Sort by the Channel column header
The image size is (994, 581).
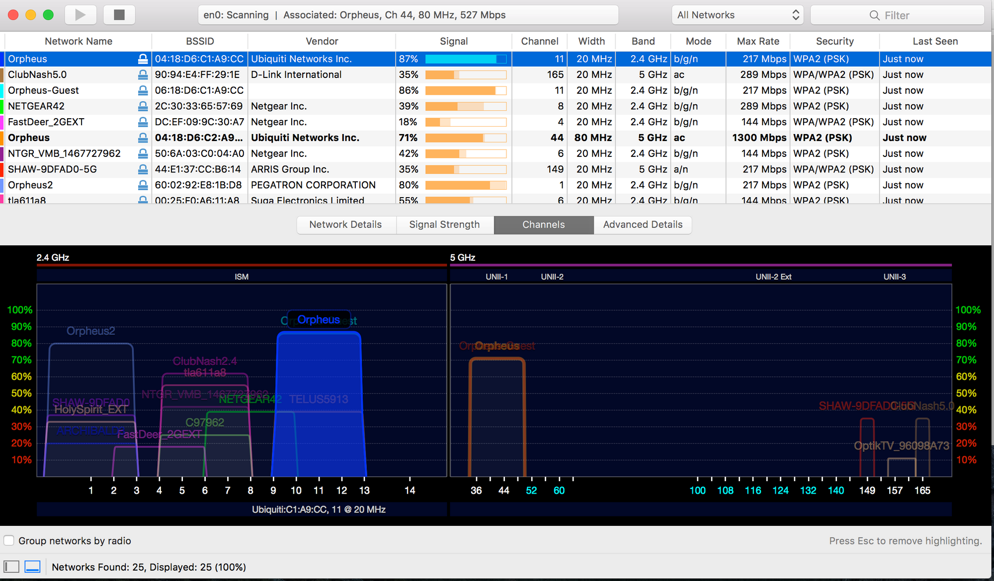point(539,41)
